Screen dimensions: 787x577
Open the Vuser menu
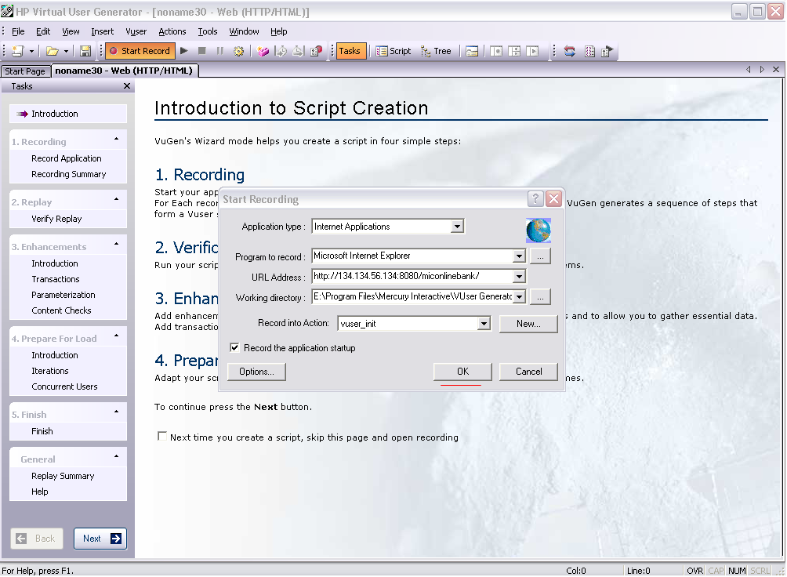pyautogui.click(x=136, y=31)
